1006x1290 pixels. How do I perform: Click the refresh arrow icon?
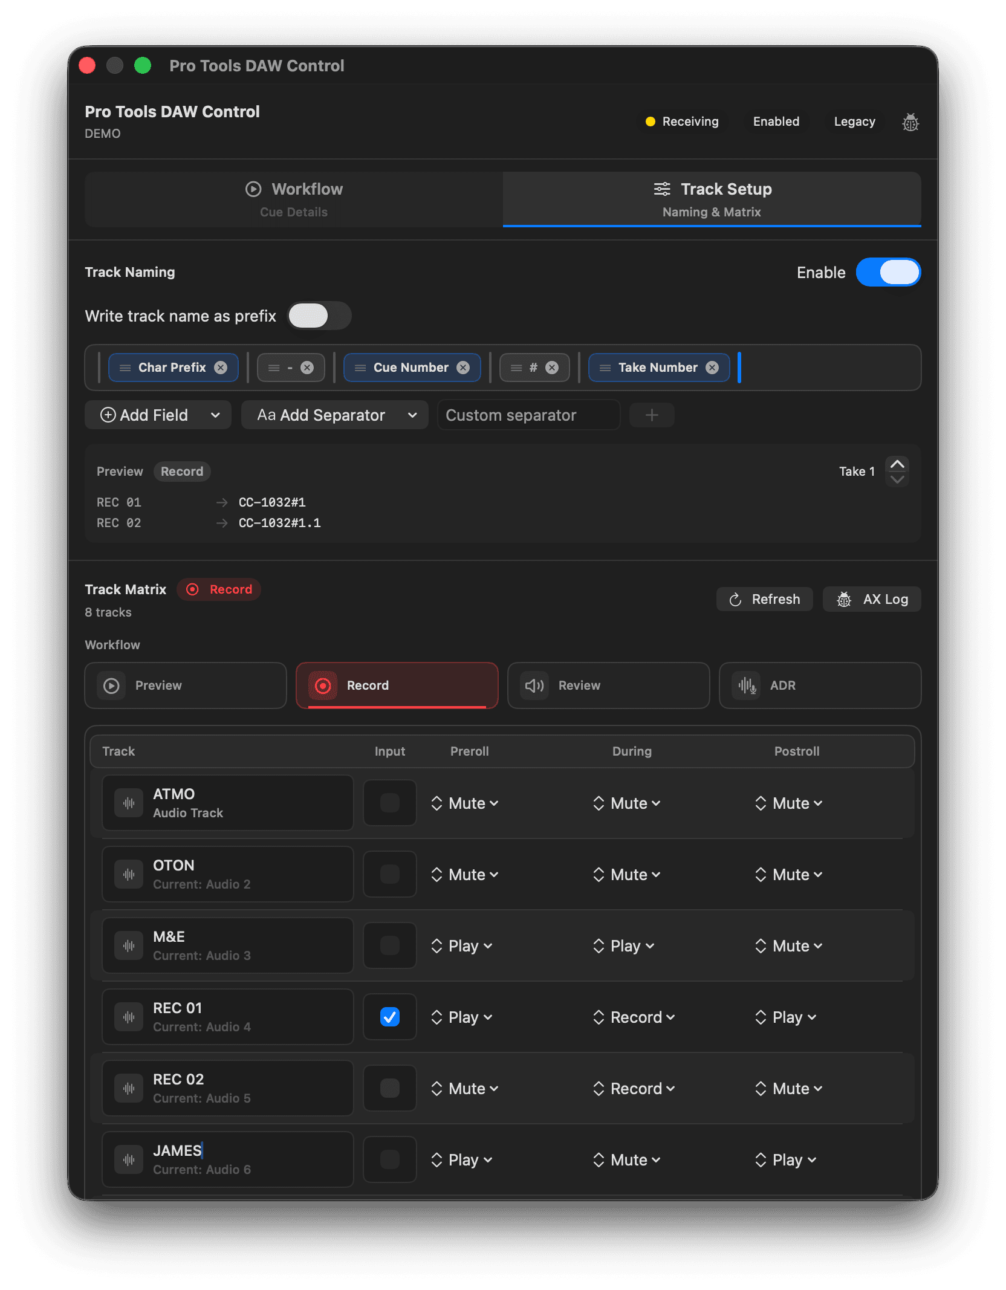point(735,599)
